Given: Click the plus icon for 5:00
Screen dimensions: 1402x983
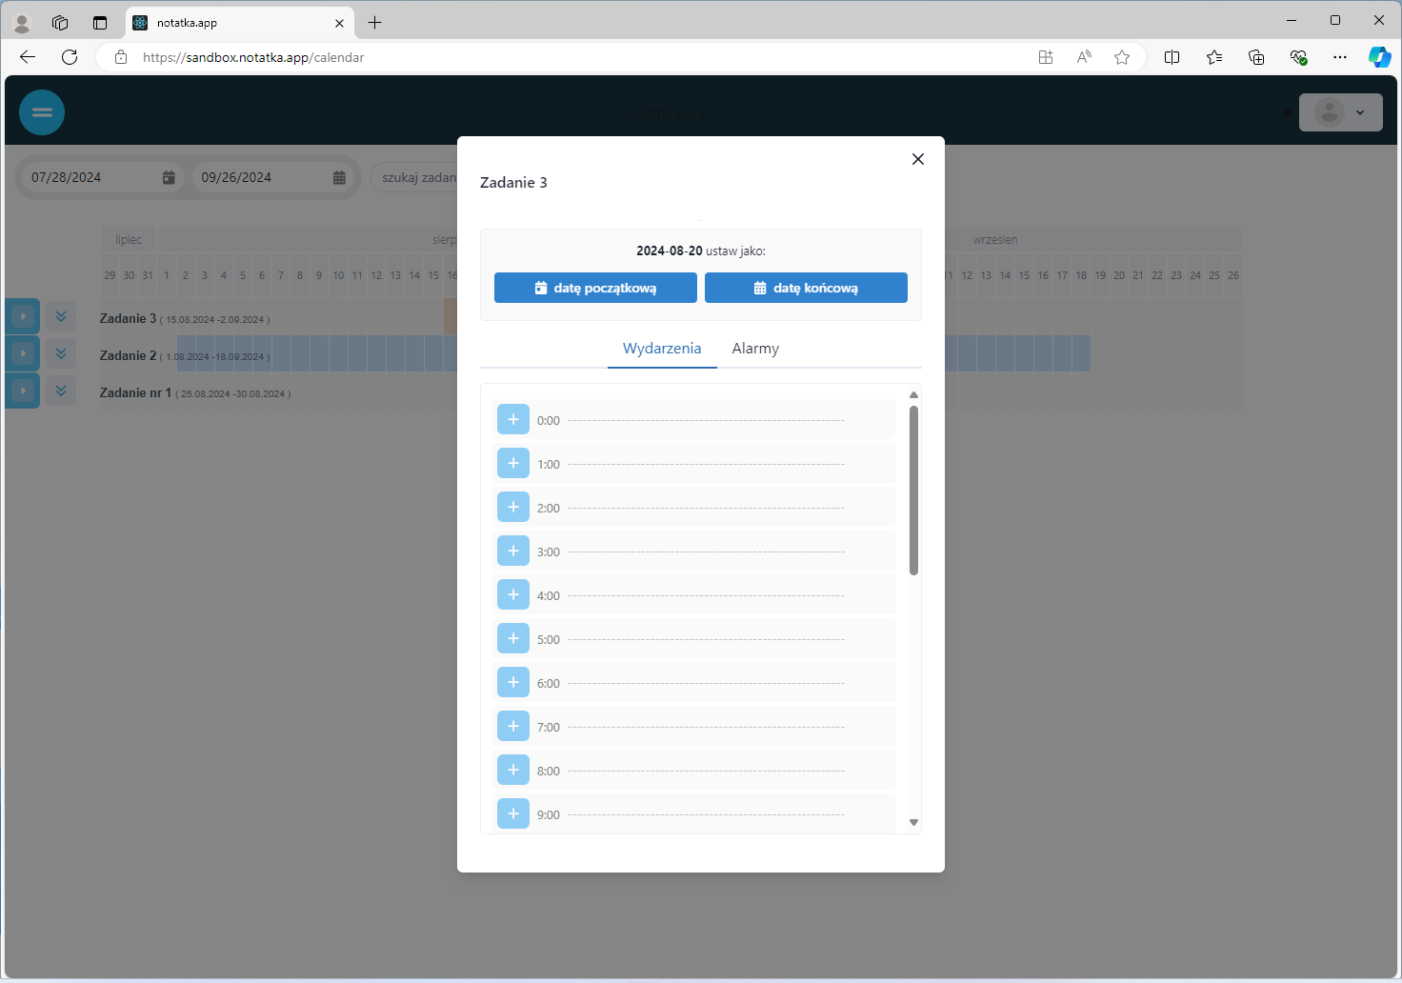Looking at the screenshot, I should pyautogui.click(x=513, y=638).
